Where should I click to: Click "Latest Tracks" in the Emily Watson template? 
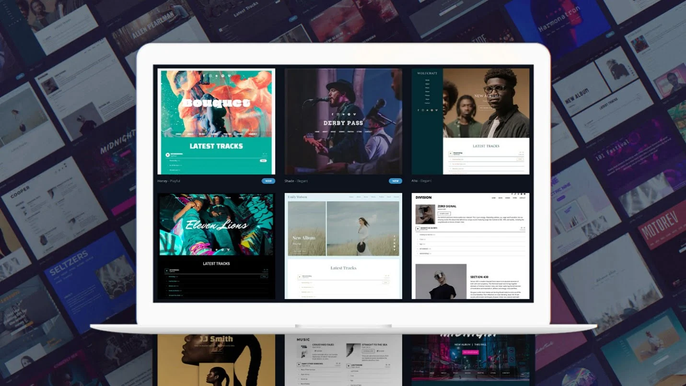[x=343, y=268]
